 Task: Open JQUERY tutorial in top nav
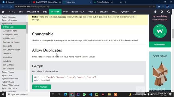125,12
